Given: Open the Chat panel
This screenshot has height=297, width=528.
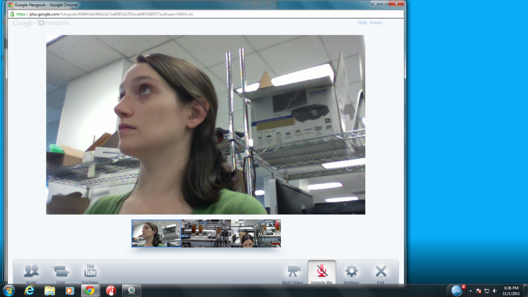Looking at the screenshot, I should coord(61,272).
